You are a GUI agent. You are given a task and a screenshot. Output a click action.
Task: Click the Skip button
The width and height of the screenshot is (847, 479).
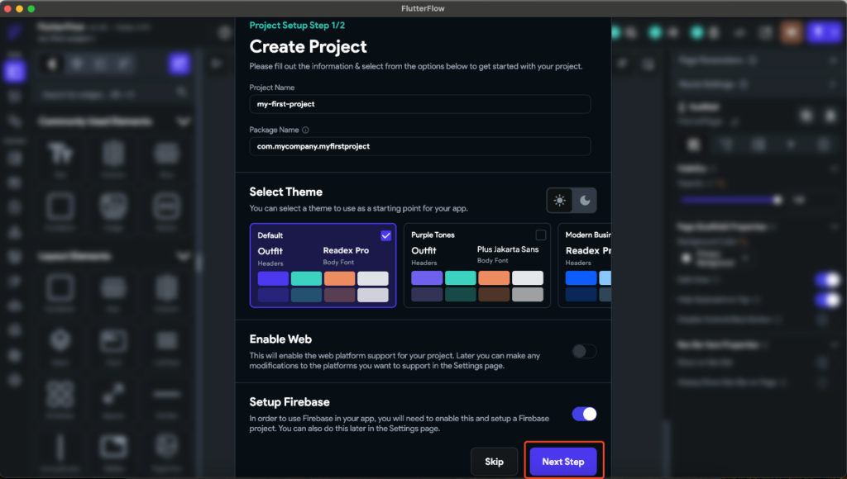[x=495, y=462]
